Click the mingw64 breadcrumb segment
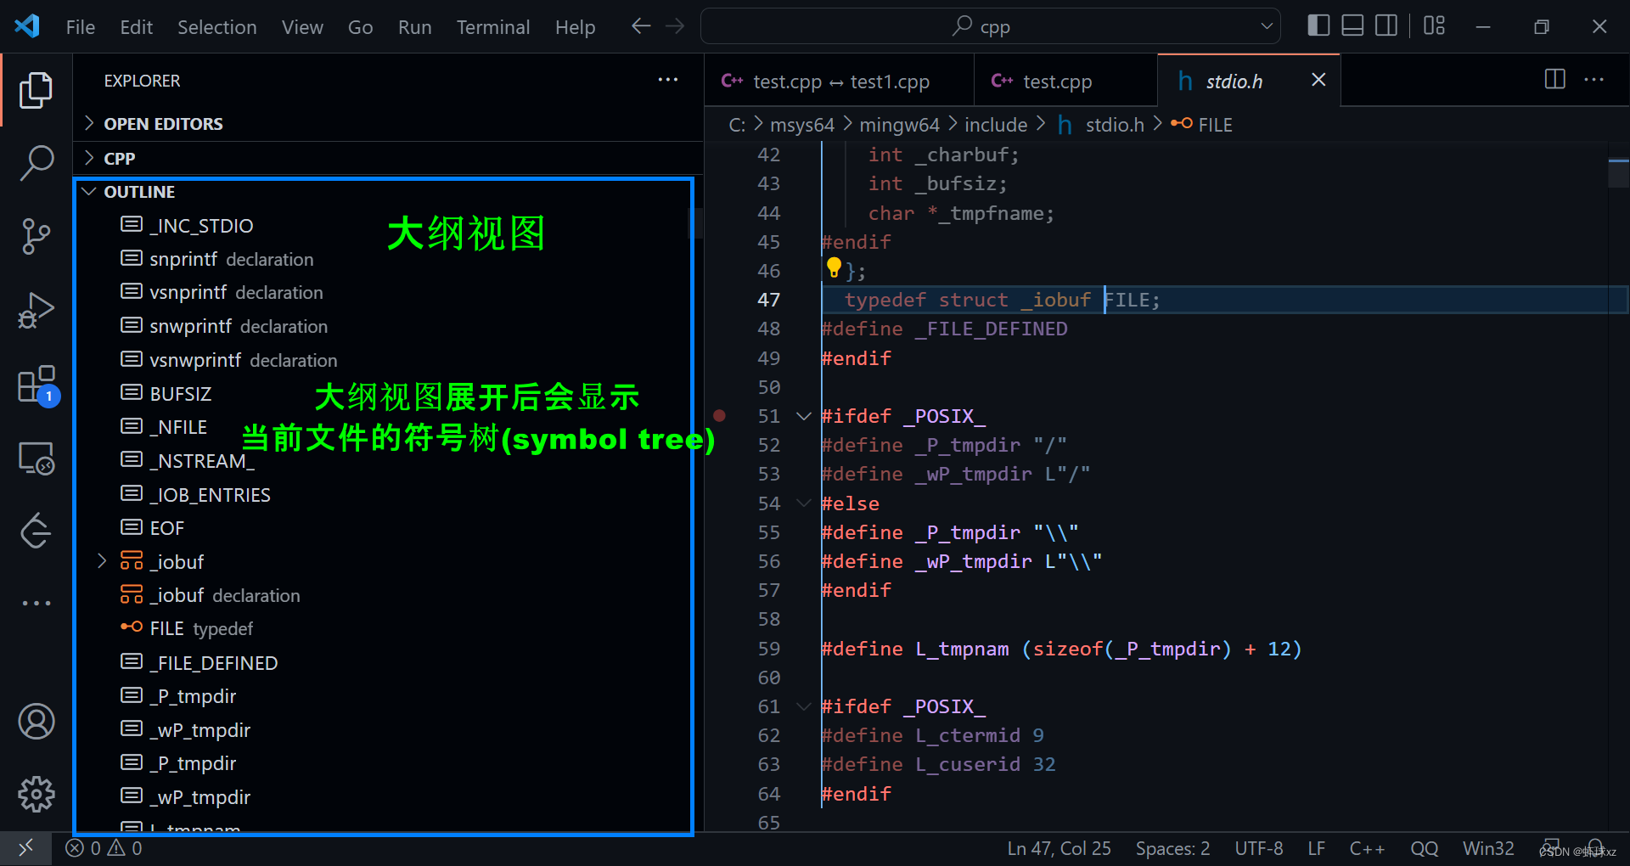 coord(899,125)
